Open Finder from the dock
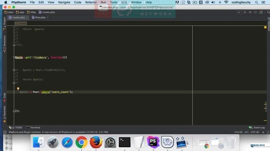Screen dimensions: 270x151 click(38, 142)
